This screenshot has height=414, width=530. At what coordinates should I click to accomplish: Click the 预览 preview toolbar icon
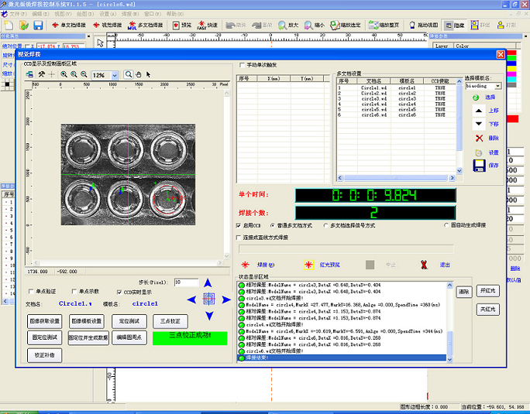176,26
